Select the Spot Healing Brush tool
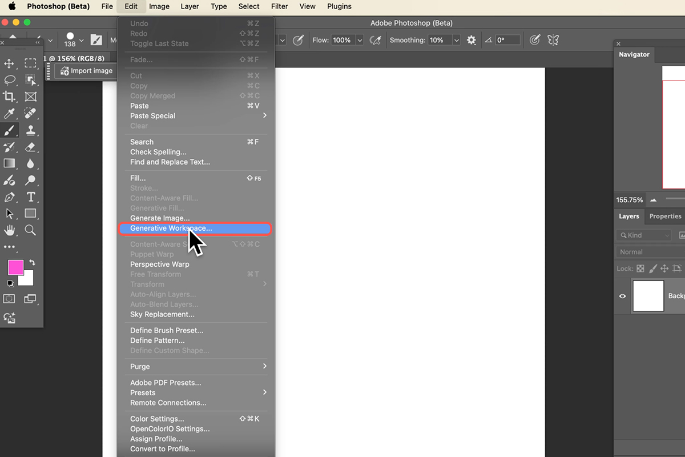 click(x=31, y=114)
